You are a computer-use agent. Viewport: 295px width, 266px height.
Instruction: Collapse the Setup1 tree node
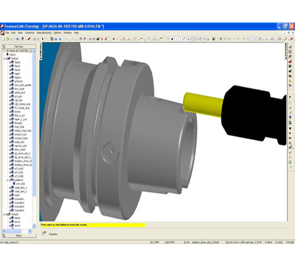point(4,59)
